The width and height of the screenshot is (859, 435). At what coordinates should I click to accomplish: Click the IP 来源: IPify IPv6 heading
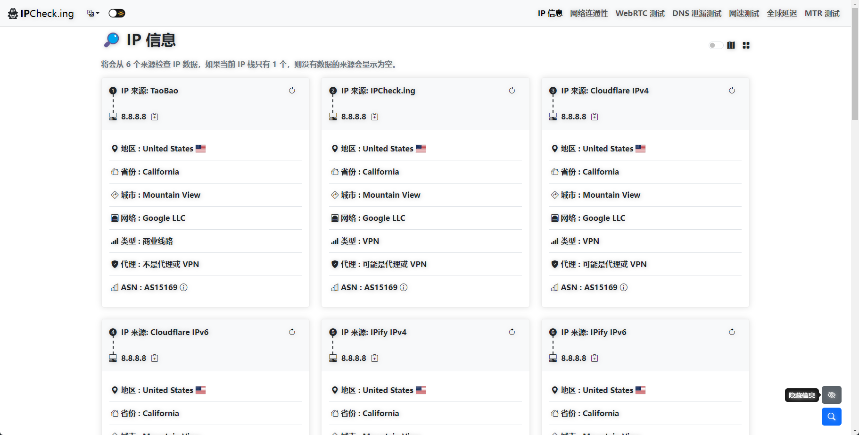[594, 332]
